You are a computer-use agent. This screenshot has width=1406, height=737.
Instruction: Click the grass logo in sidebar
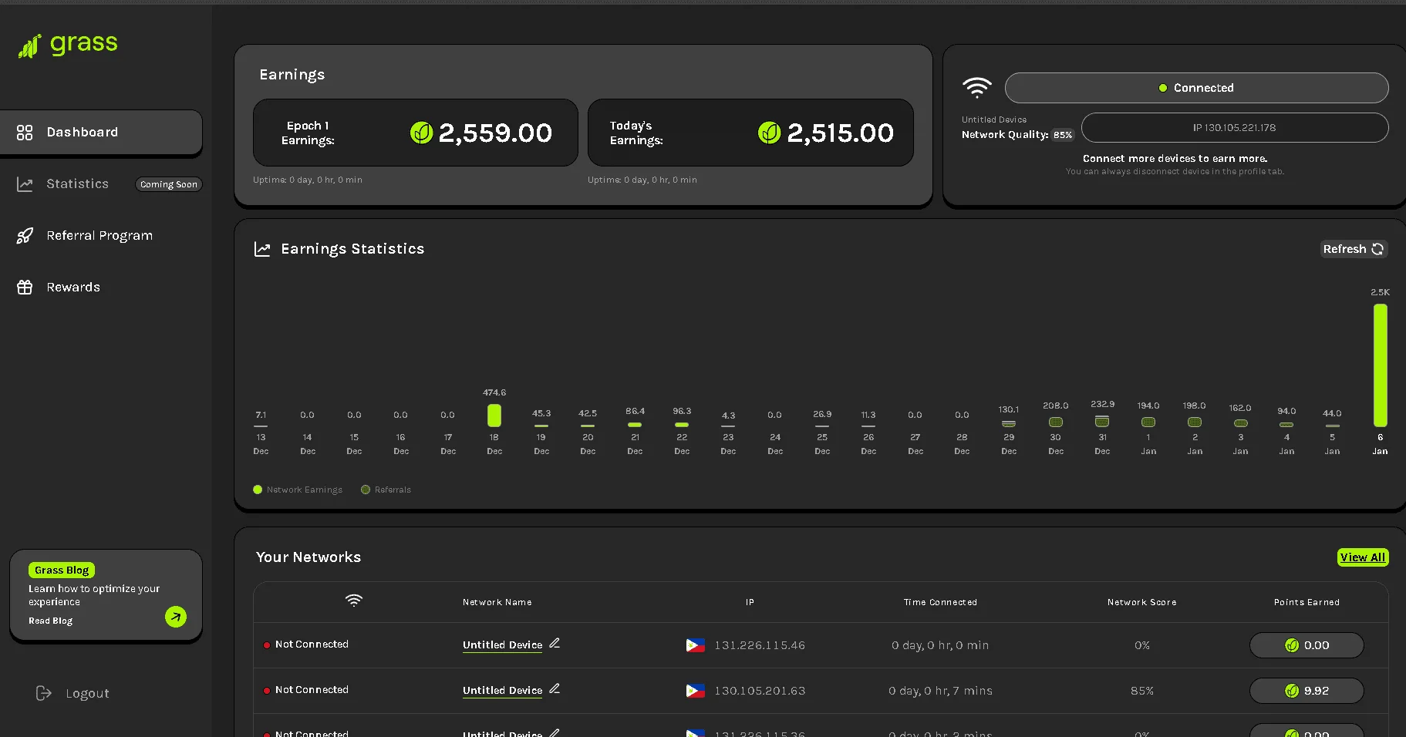click(68, 45)
